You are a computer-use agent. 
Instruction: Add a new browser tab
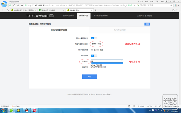pyautogui.click(x=95, y=10)
